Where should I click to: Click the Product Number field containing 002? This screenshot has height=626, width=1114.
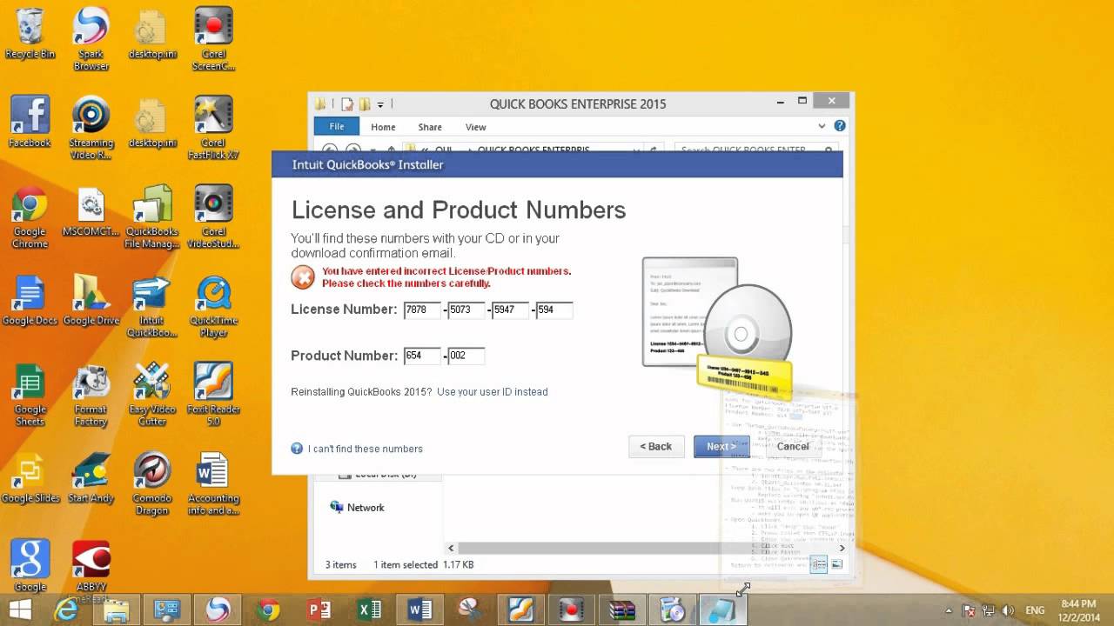tap(466, 356)
